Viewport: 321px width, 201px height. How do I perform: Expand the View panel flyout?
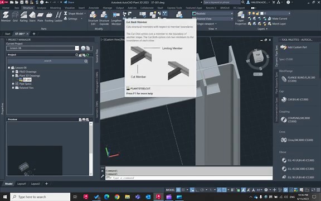212,29
